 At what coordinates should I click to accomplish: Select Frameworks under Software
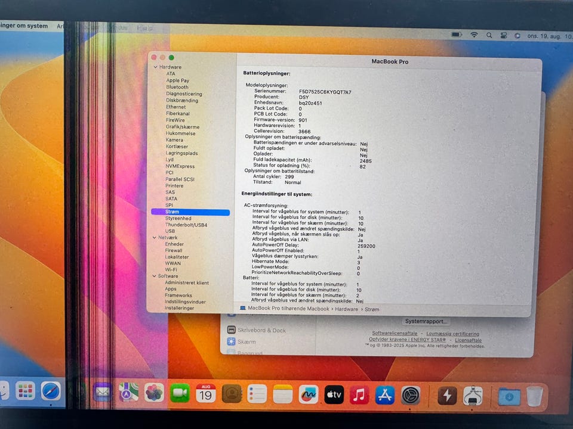[178, 296]
